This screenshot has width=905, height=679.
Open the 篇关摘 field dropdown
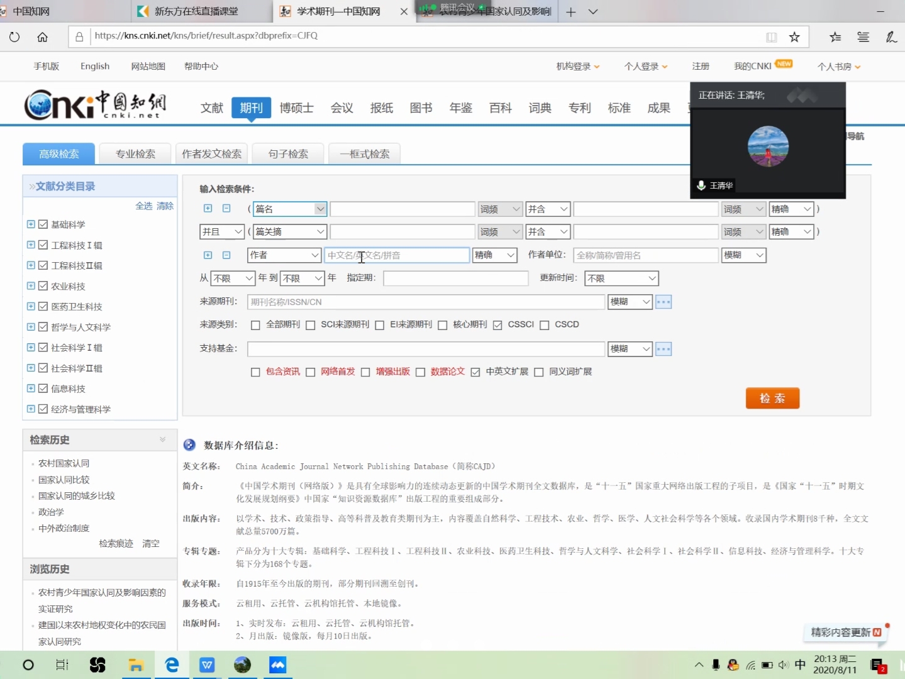[x=290, y=232]
